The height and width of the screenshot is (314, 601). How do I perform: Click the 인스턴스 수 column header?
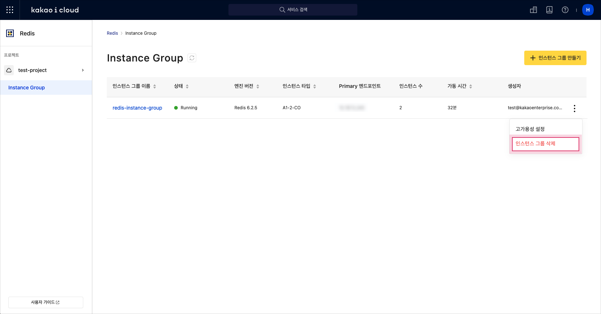click(x=411, y=86)
